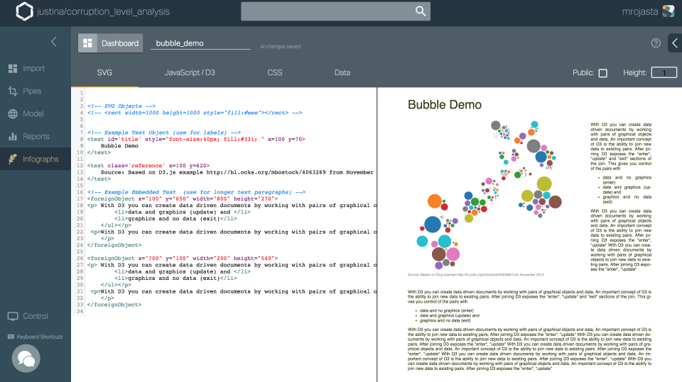Click the large olive bubble in chart

543,184
